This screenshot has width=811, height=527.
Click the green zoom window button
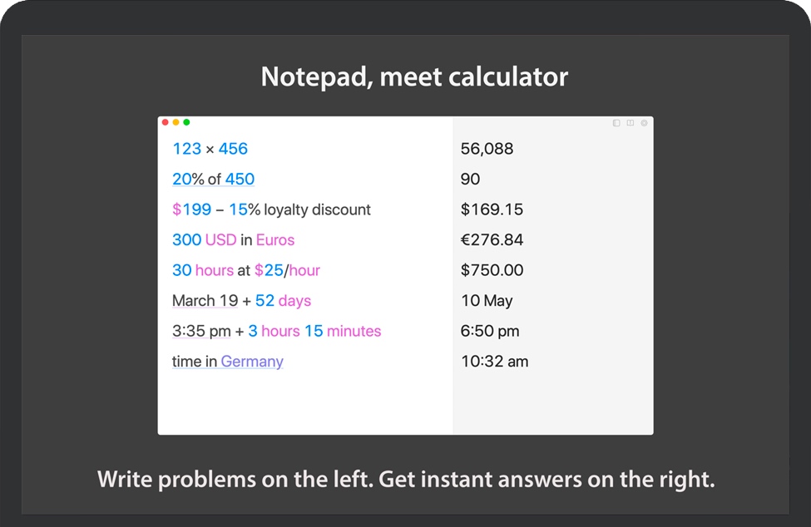point(186,122)
